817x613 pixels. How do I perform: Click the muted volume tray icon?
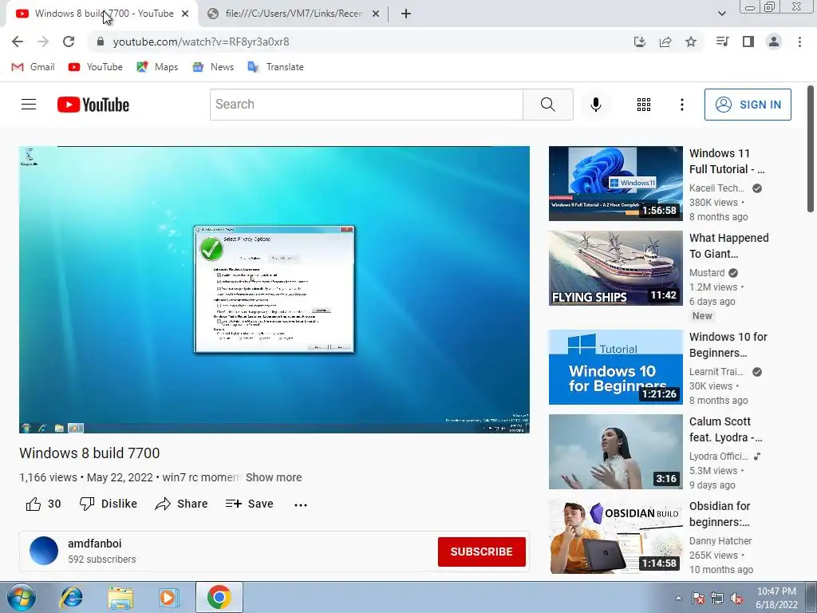pos(736,599)
